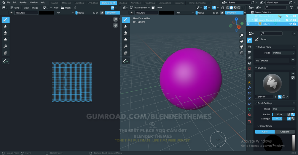Select the Color mode button in Color Picker
The width and height of the screenshot is (298, 155).
pos(265,132)
